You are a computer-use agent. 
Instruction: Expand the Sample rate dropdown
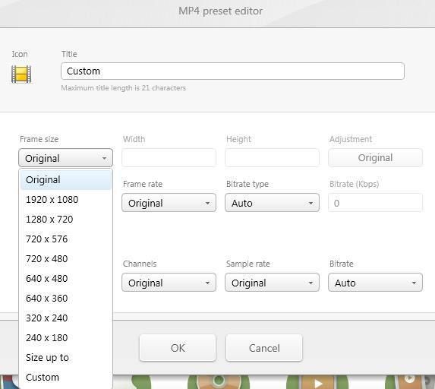pyautogui.click(x=272, y=283)
